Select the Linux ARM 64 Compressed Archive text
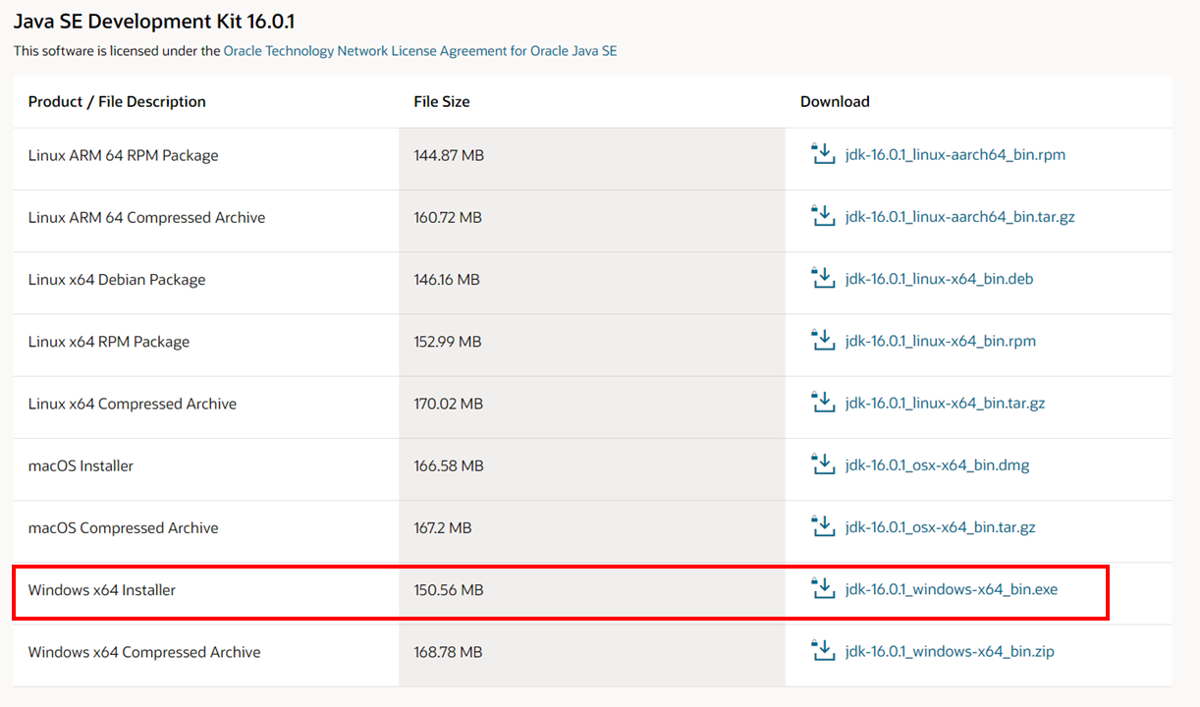The height and width of the screenshot is (707, 1200). point(147,218)
